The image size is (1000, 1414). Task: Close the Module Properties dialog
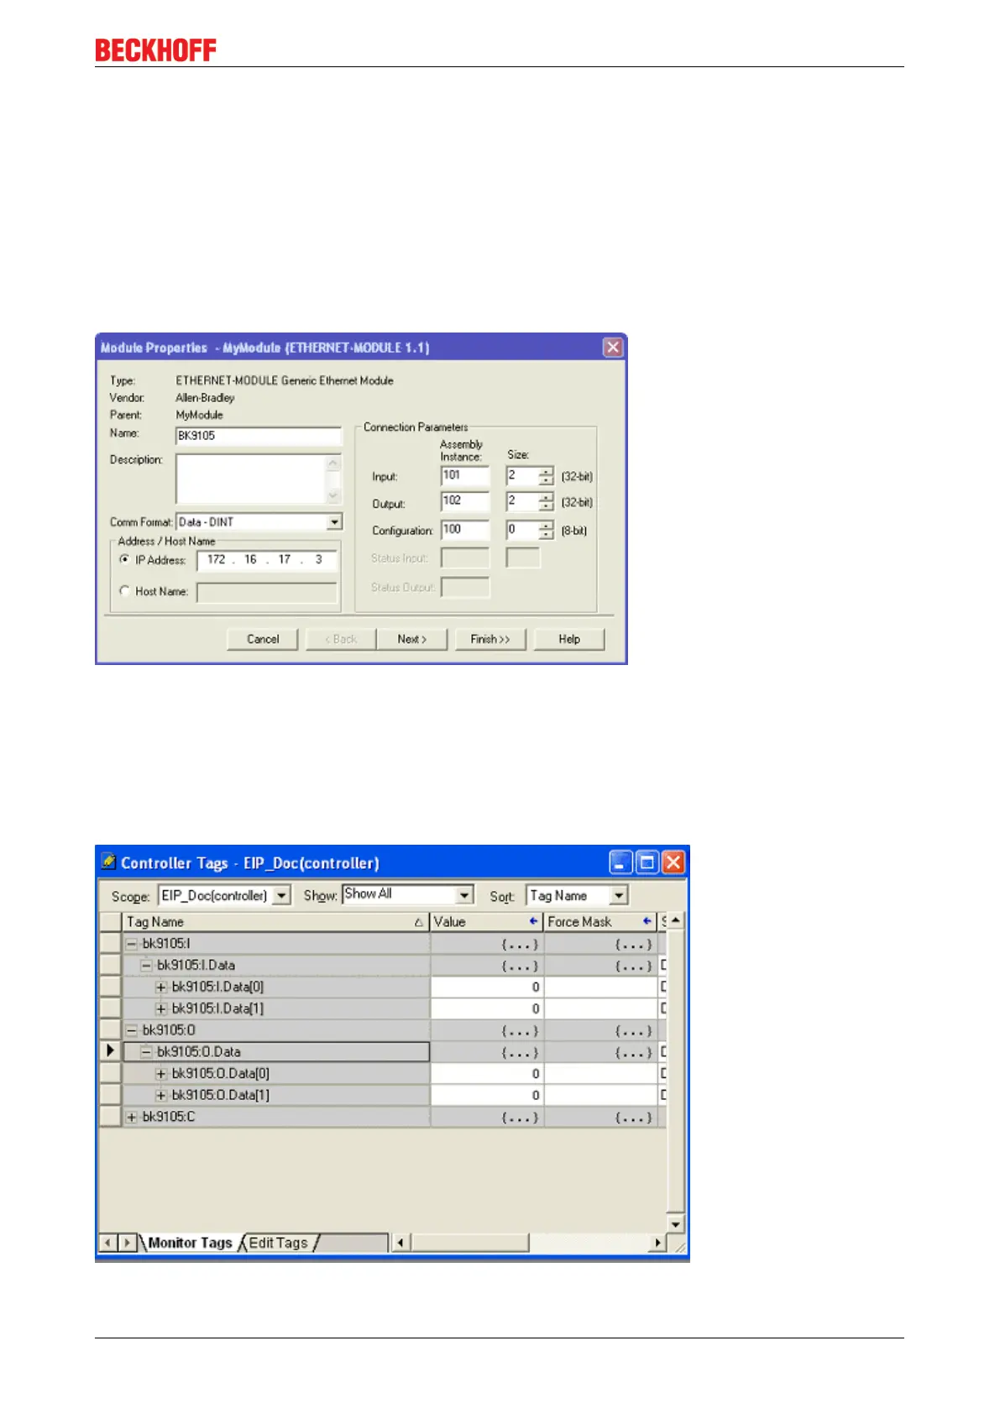coord(613,348)
